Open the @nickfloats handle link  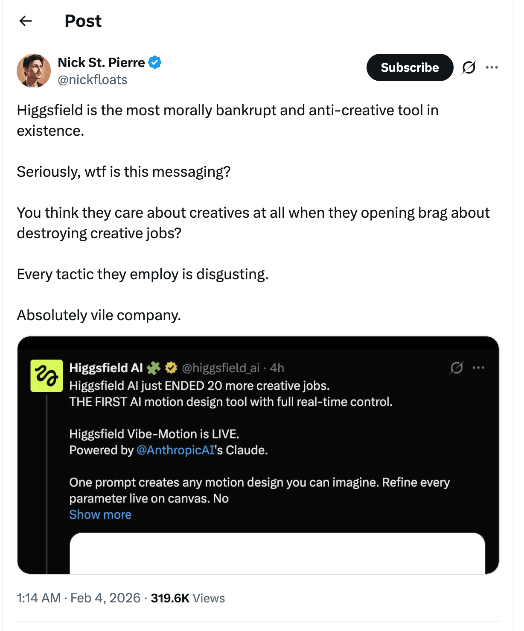point(93,80)
